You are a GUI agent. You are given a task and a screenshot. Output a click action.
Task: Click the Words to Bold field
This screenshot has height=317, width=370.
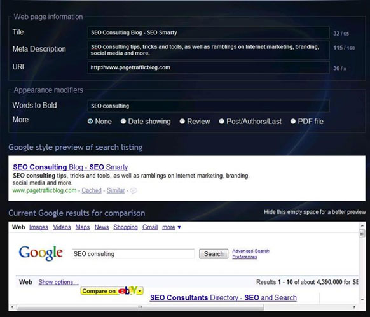[x=209, y=106]
